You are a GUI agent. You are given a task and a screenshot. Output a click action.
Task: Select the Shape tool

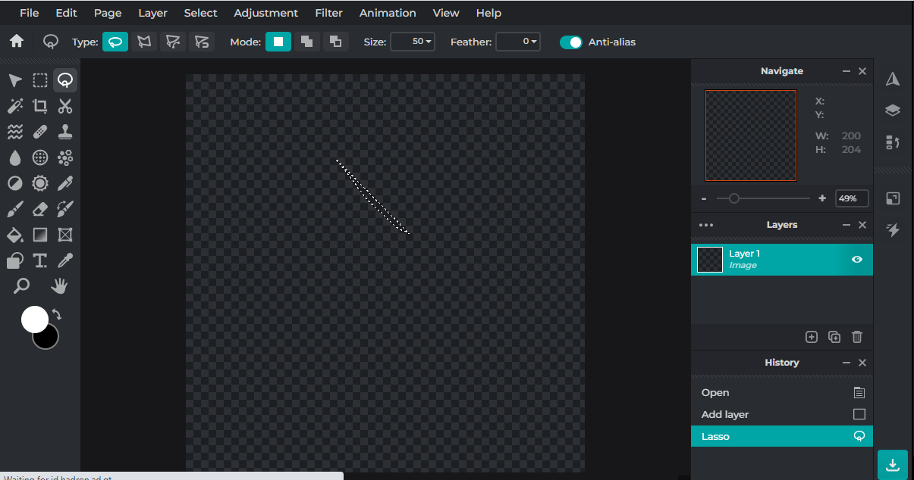tap(15, 261)
